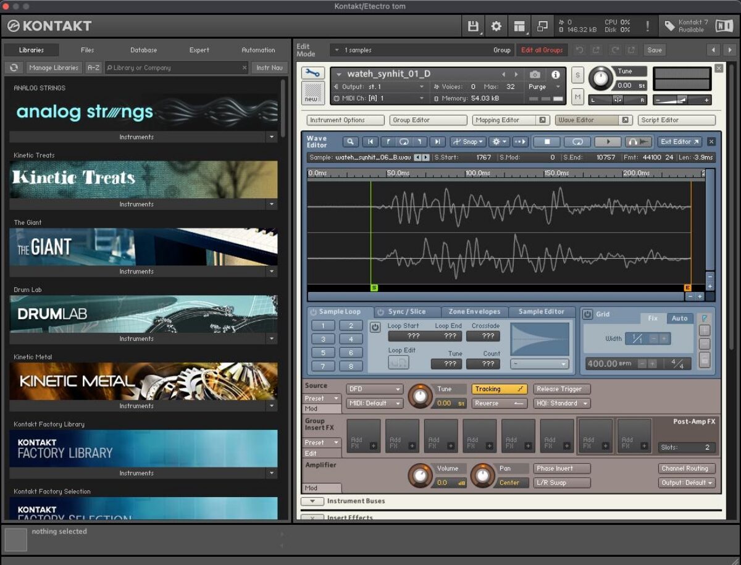Click the exclamation warning icon

pos(647,26)
